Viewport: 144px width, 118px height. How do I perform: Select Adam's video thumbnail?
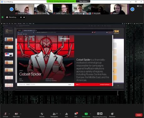(x=120, y=9)
